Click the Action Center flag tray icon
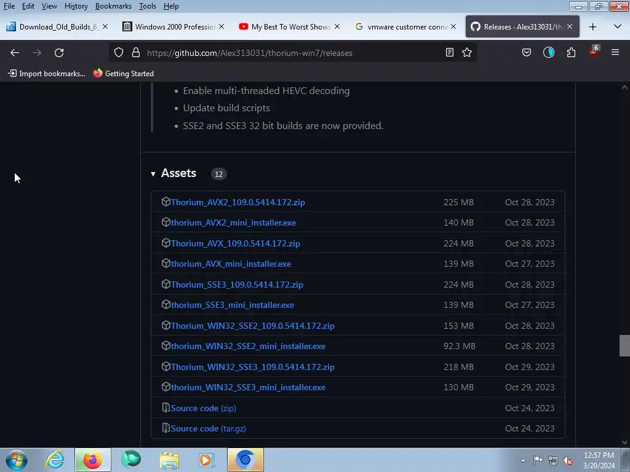 click(x=538, y=460)
